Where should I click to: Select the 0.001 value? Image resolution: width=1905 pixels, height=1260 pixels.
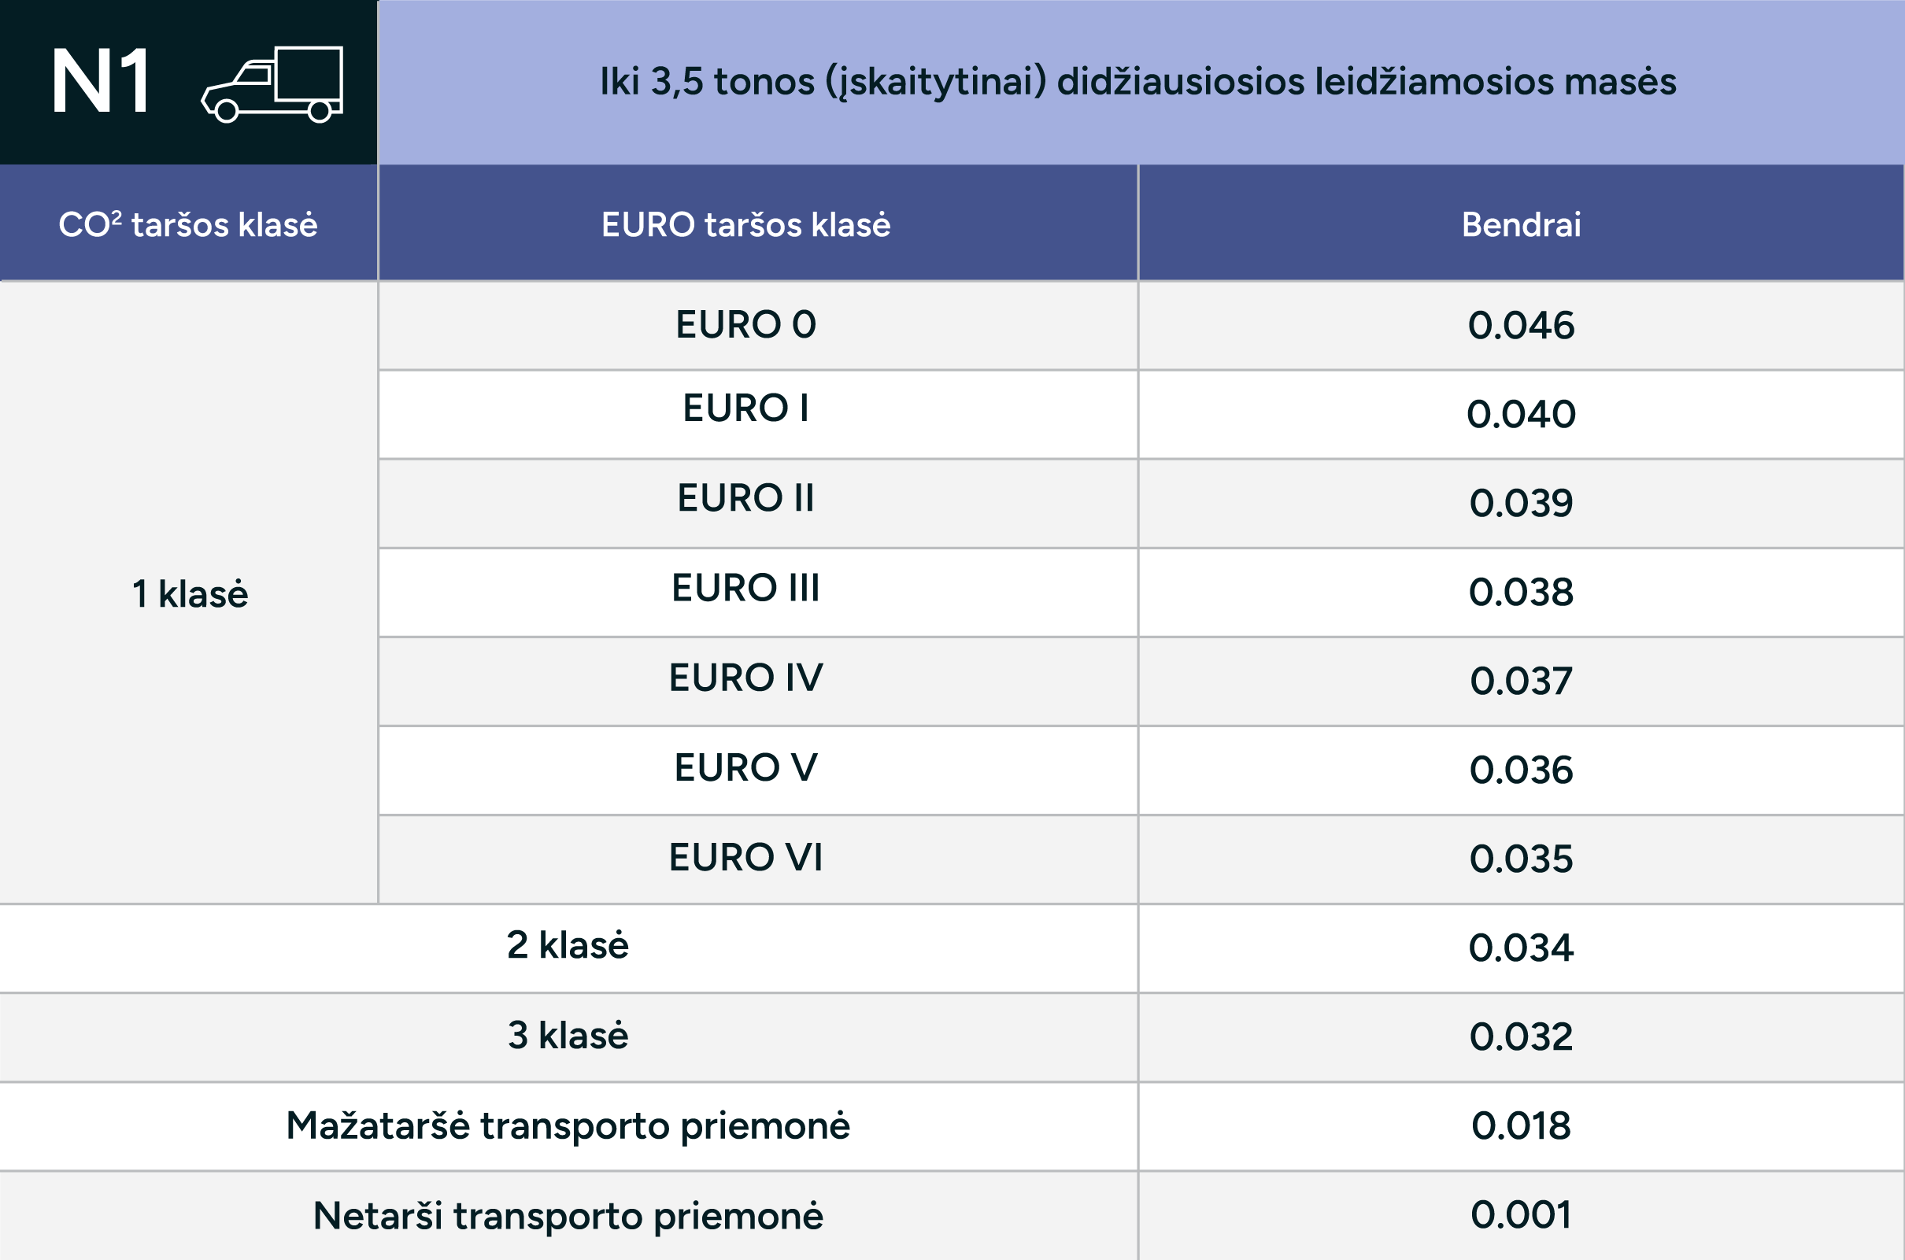tap(1521, 1214)
